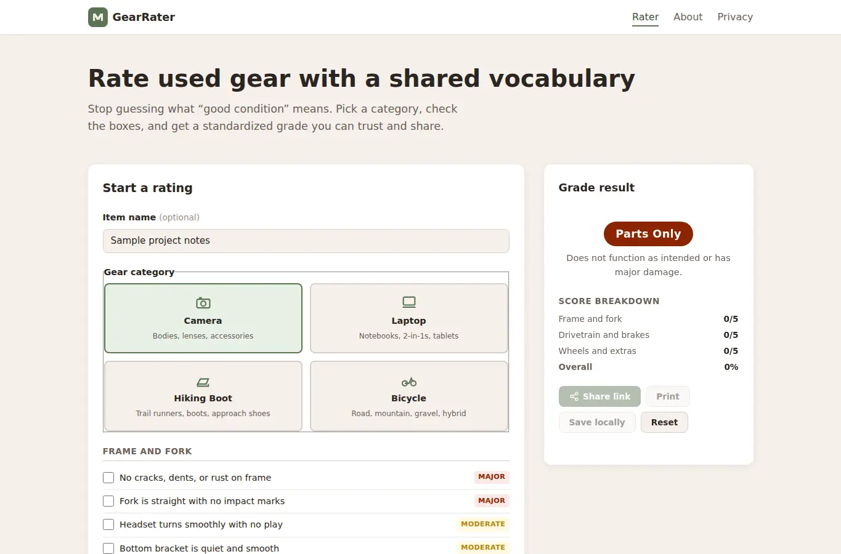Click the Overall 0% score value
Screen dimensions: 841x554
click(731, 367)
